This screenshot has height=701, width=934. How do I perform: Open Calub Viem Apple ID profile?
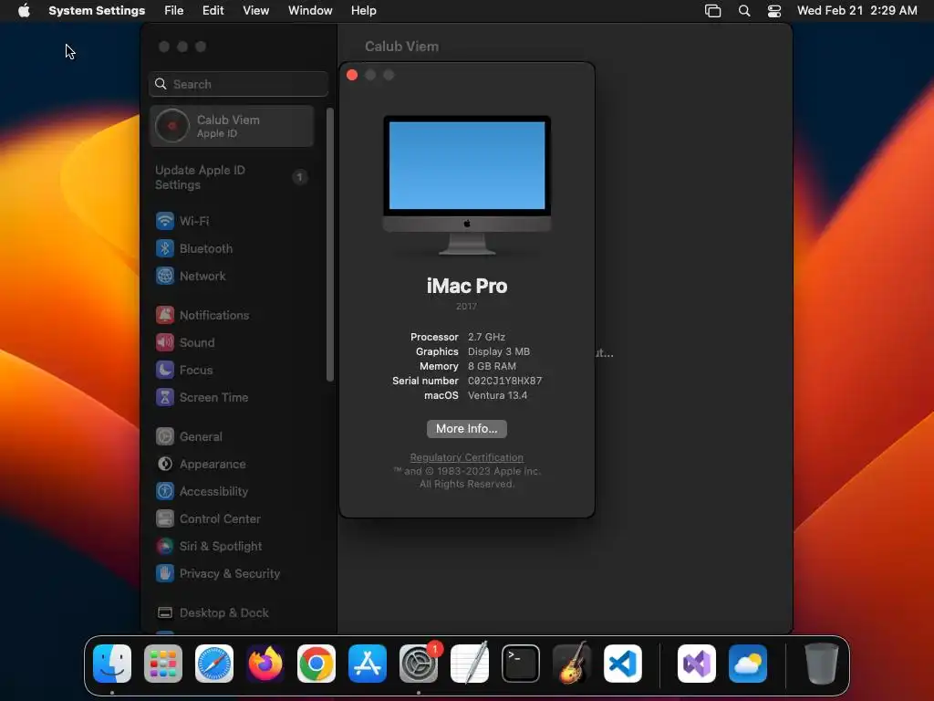point(233,126)
